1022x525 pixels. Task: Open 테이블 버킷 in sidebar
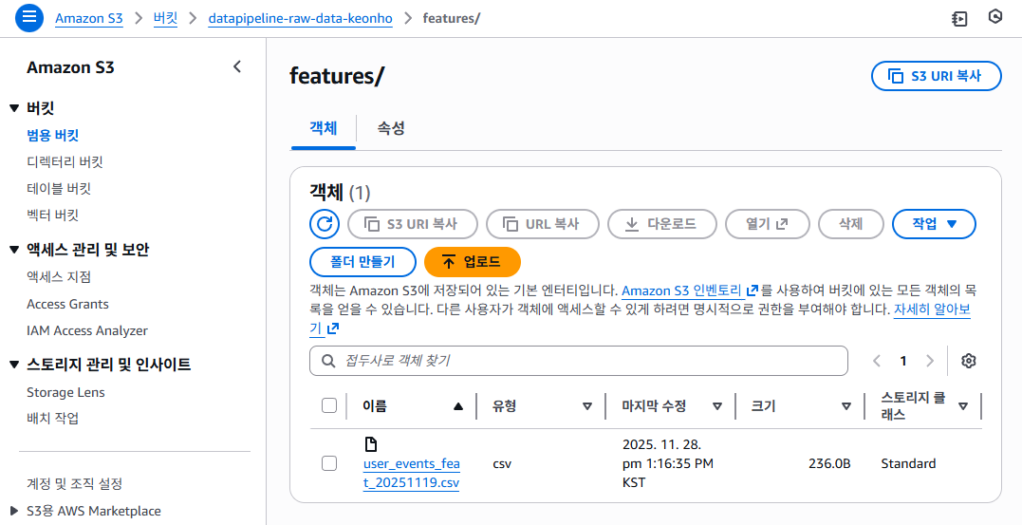pyautogui.click(x=59, y=189)
